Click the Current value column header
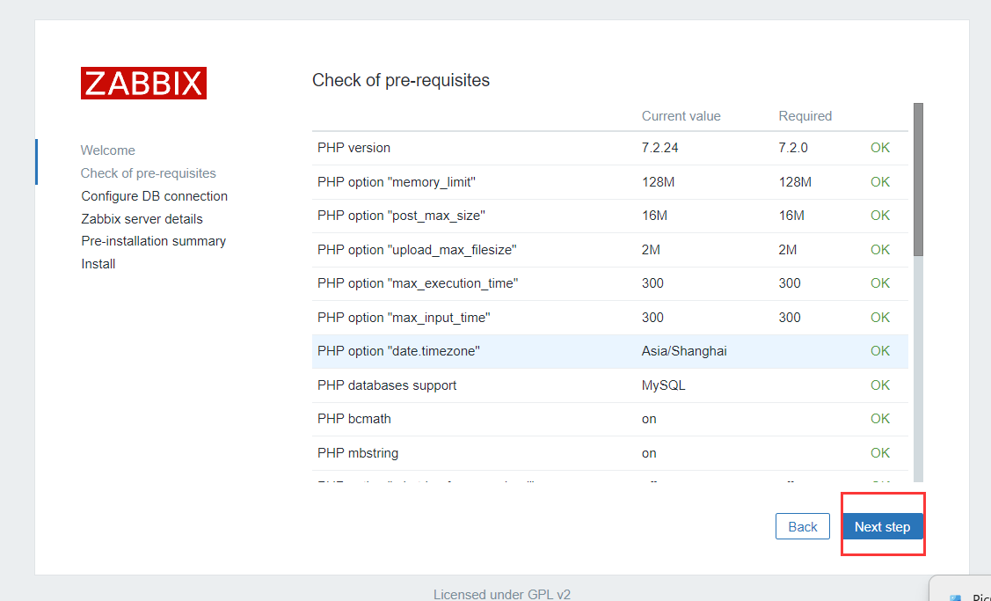The image size is (991, 601). point(681,116)
